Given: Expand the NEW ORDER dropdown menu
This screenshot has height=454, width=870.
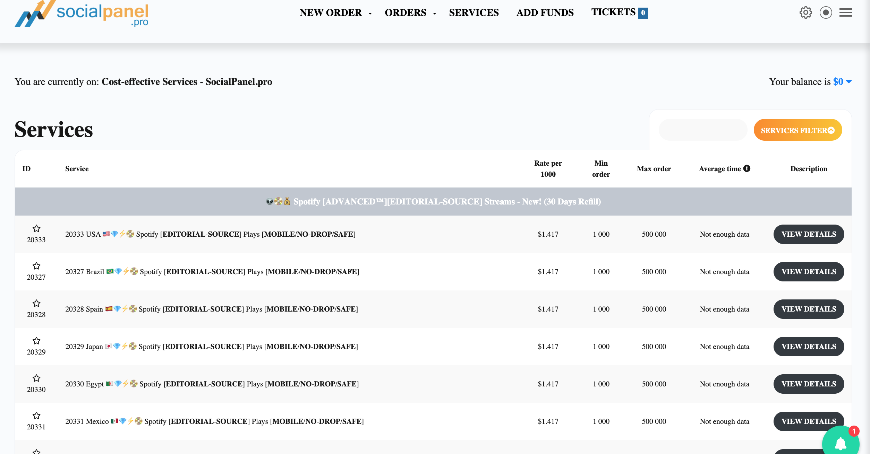Looking at the screenshot, I should coord(335,13).
